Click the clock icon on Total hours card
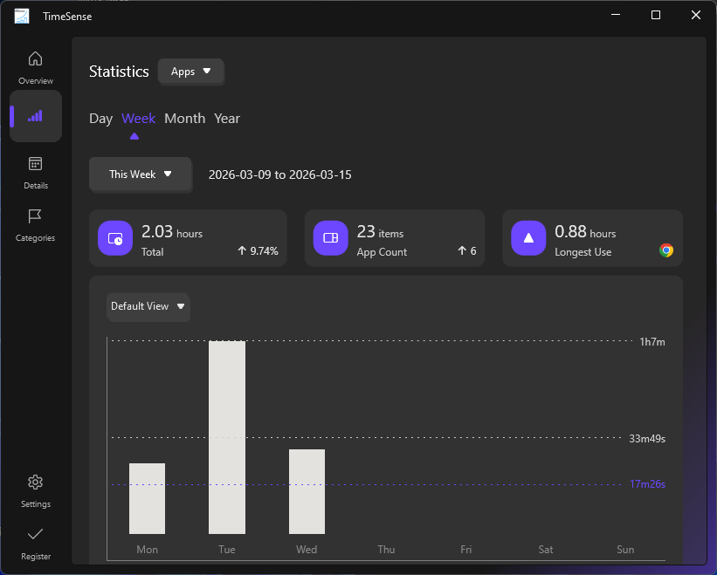The height and width of the screenshot is (575, 717). pos(114,237)
